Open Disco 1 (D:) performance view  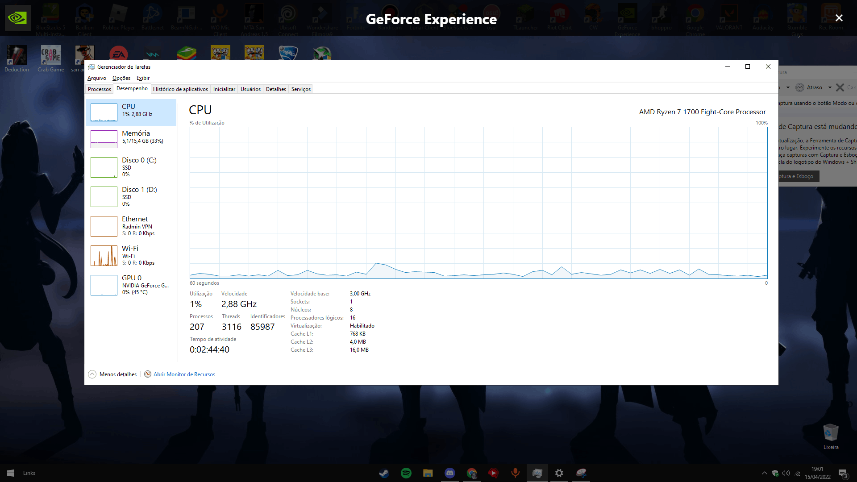coord(138,196)
